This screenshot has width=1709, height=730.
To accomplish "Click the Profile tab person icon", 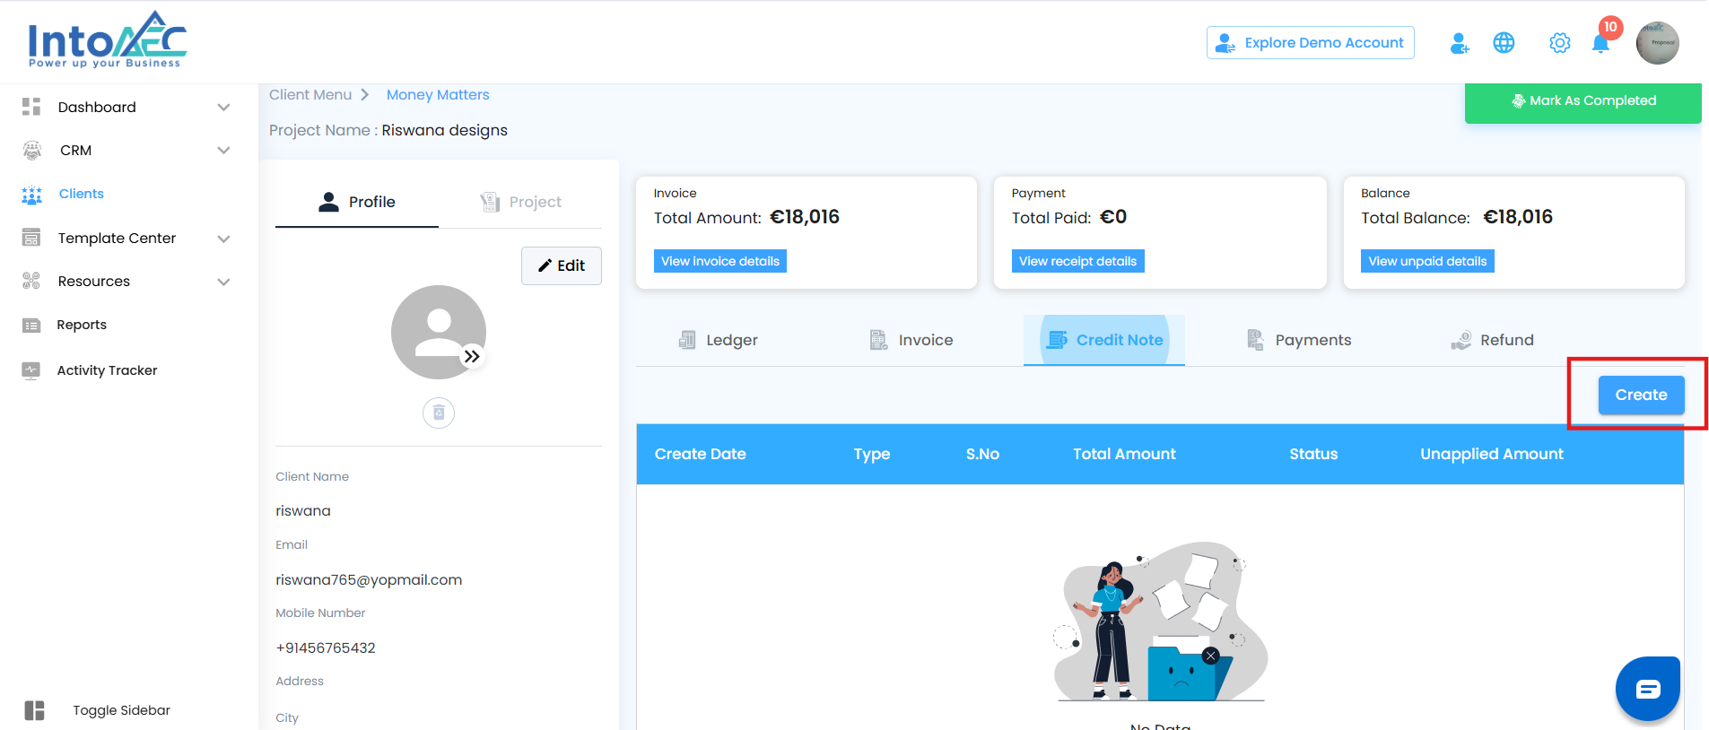I will 328,202.
